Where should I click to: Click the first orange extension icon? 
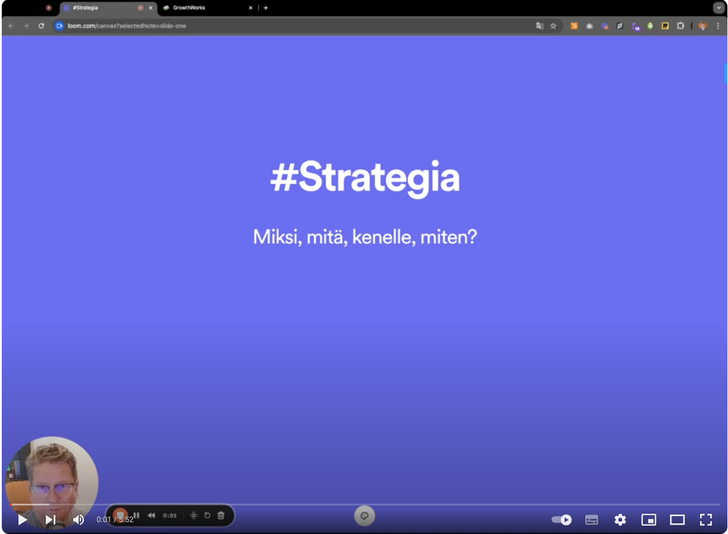pos(574,26)
